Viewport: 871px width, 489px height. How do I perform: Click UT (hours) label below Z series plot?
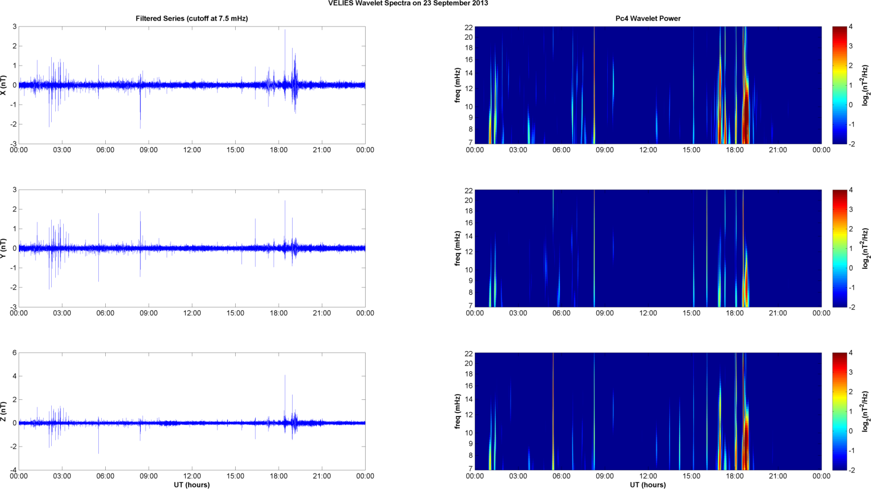pyautogui.click(x=191, y=484)
